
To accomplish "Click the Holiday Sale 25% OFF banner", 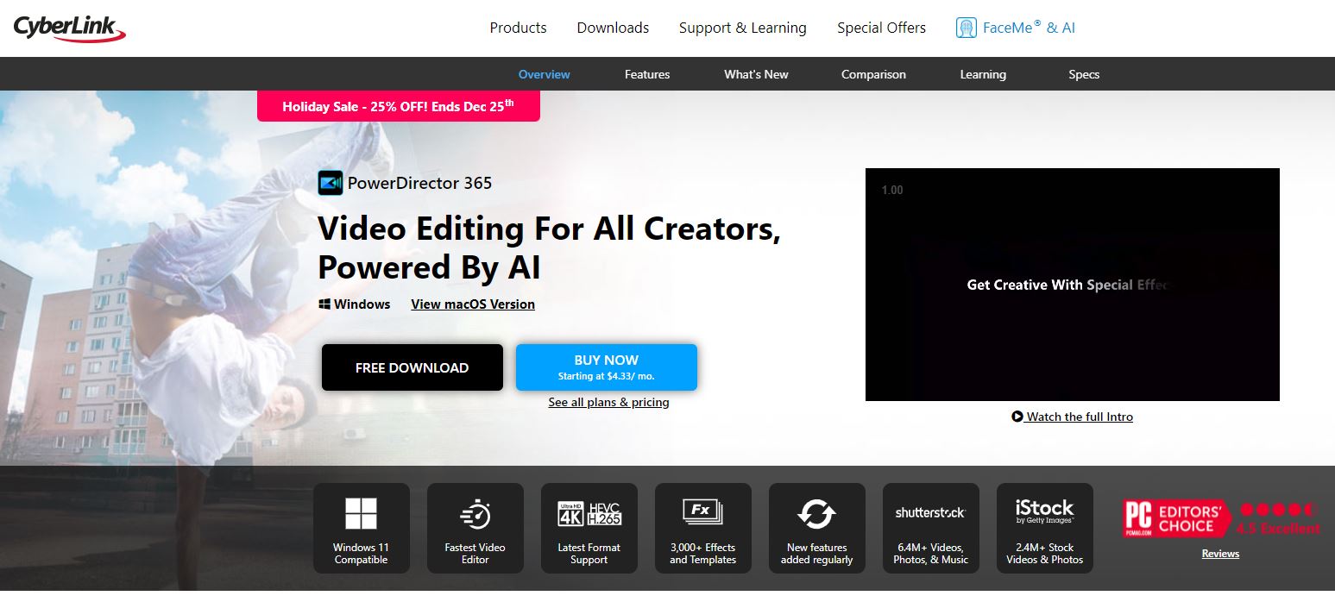I will tap(399, 106).
